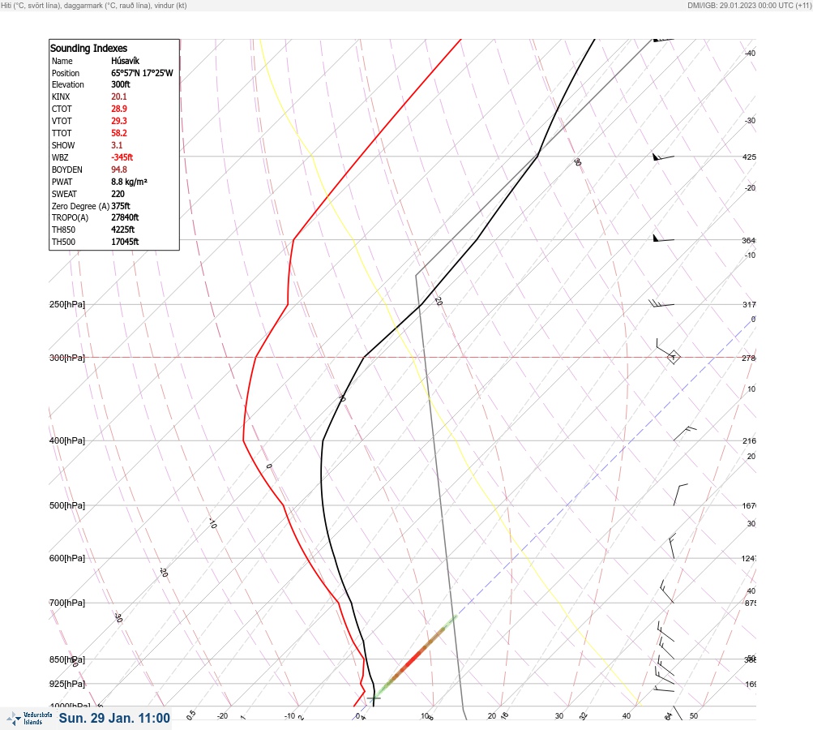
Task: Click the SWEAT value 220
Action: coord(118,194)
